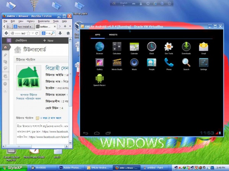The height and width of the screenshot is (171, 229).
Task: Open the Firefox Bookmarks menu
Action: tap(44, 21)
